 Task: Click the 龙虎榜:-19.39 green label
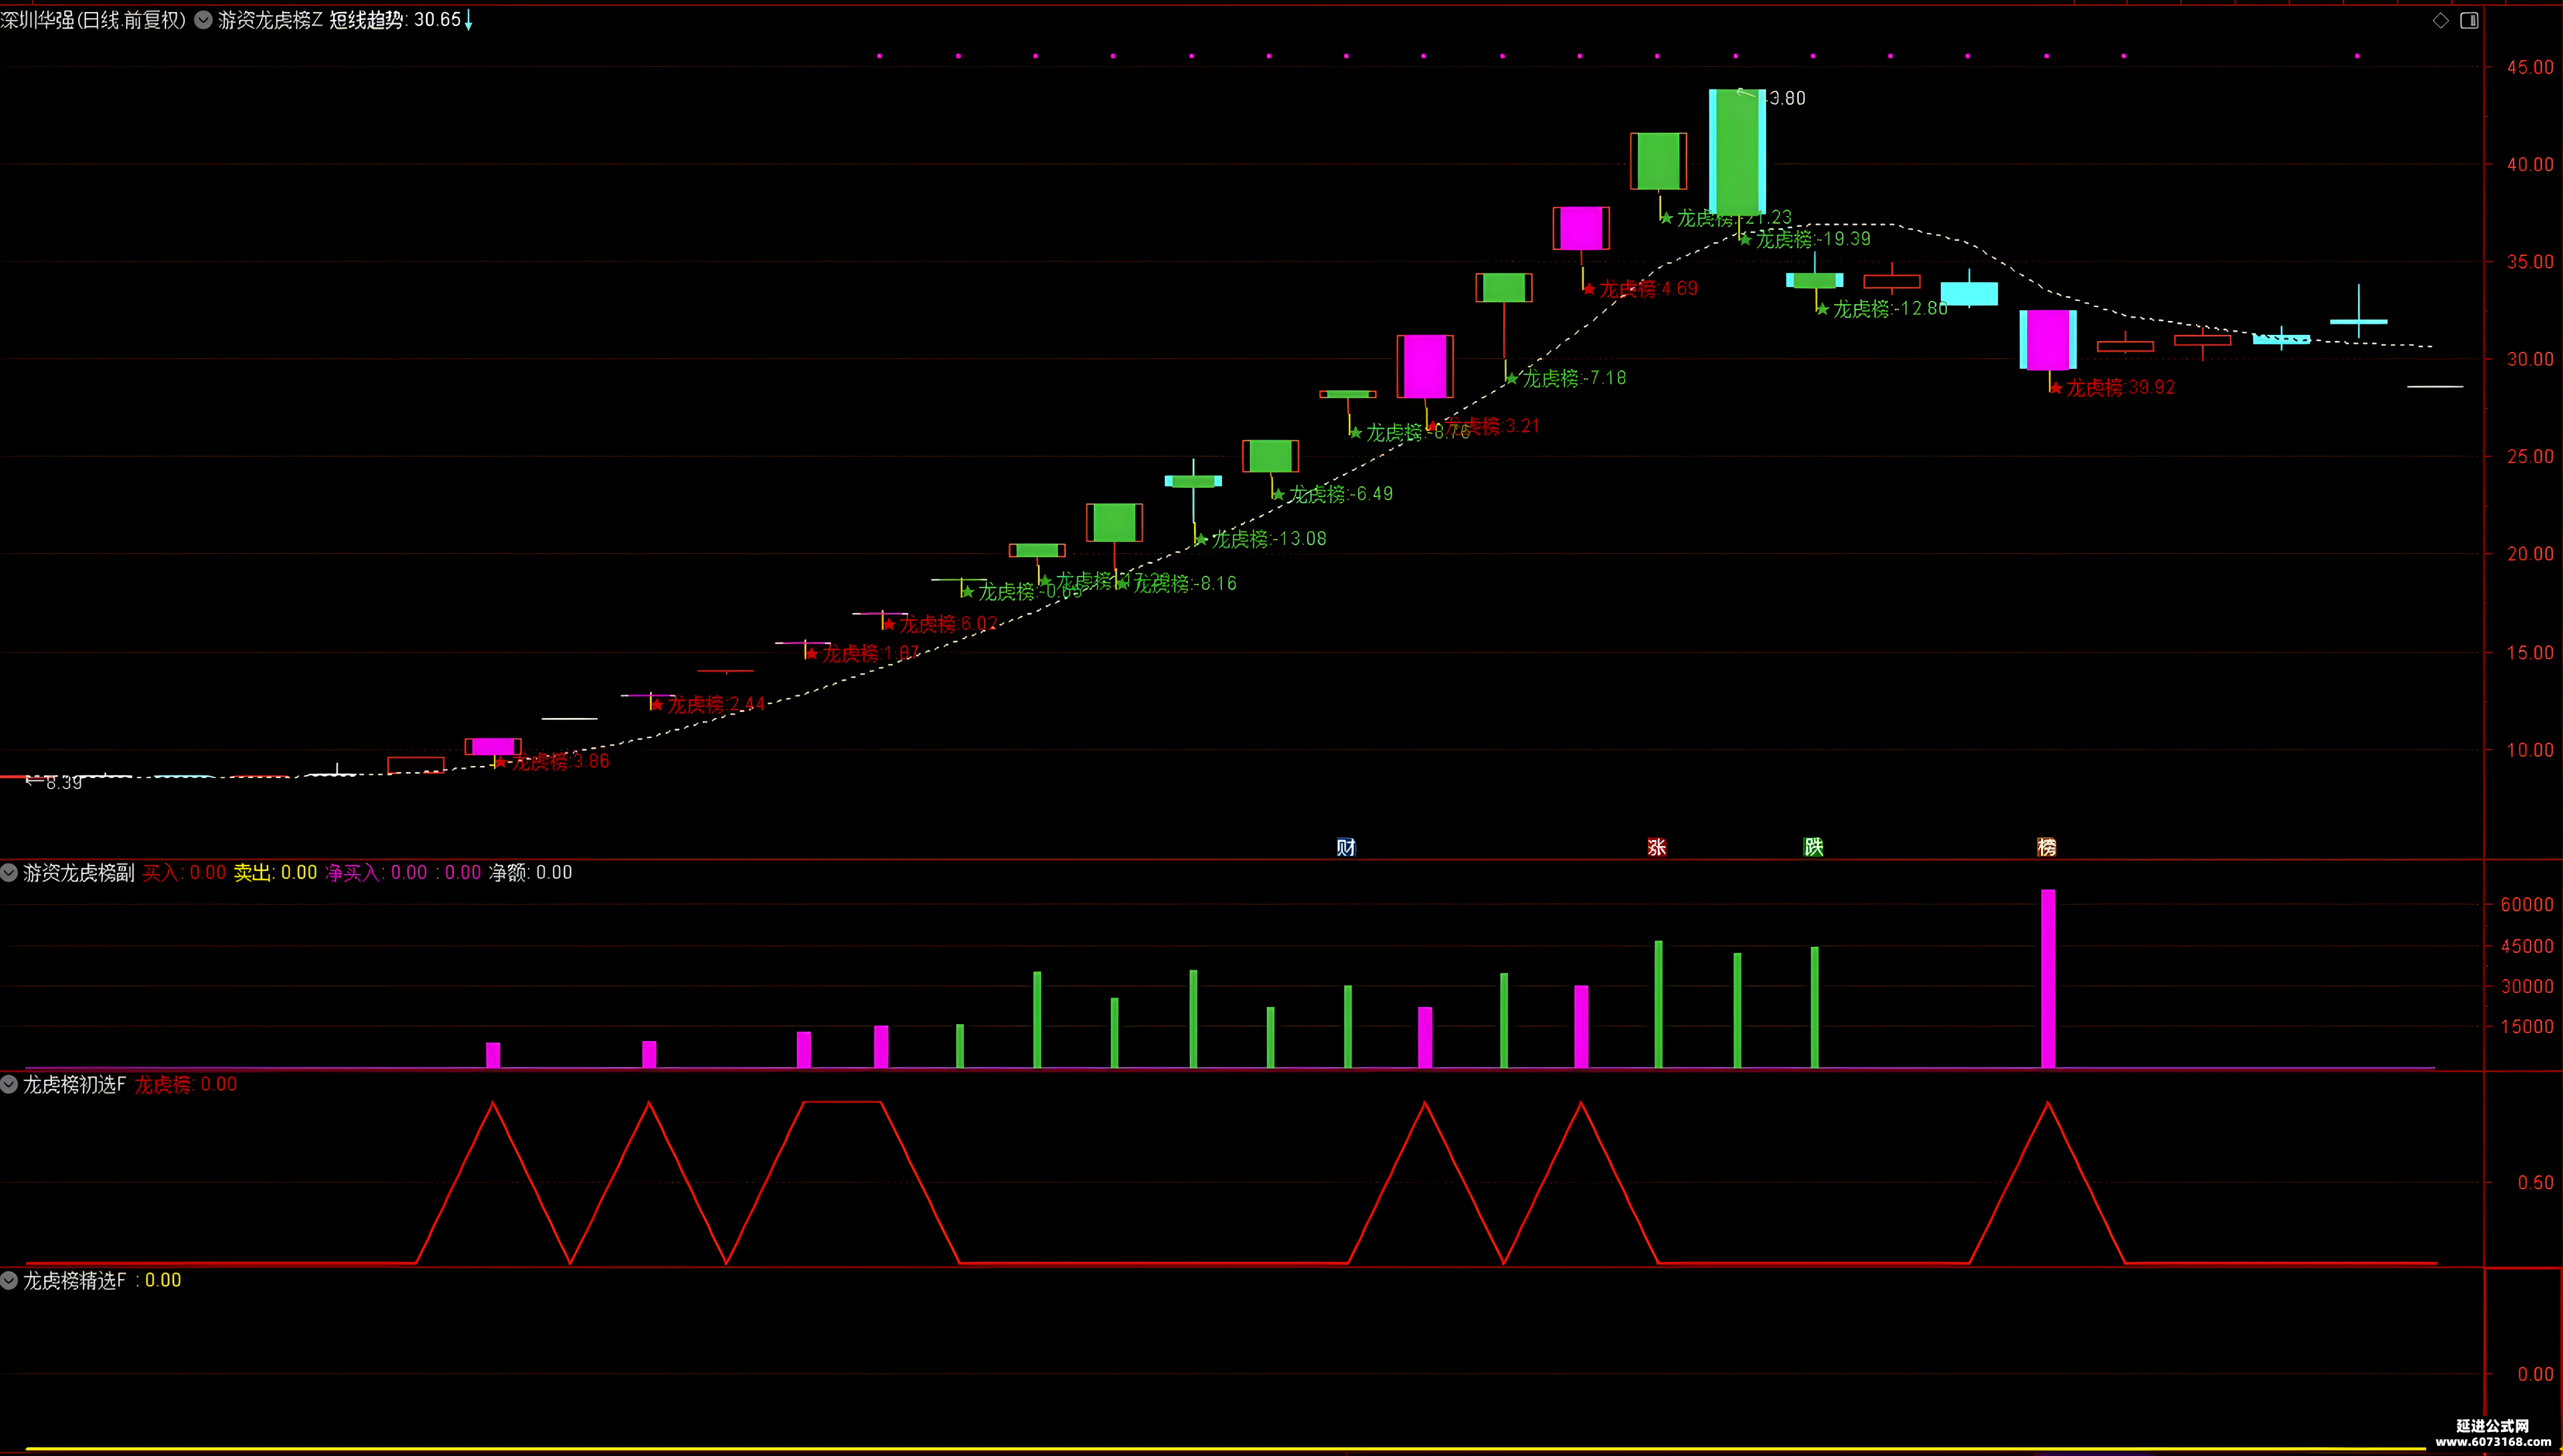click(x=1813, y=239)
